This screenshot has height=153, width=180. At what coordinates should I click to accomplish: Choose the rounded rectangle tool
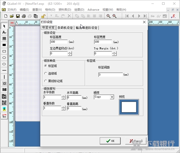tap(4, 57)
